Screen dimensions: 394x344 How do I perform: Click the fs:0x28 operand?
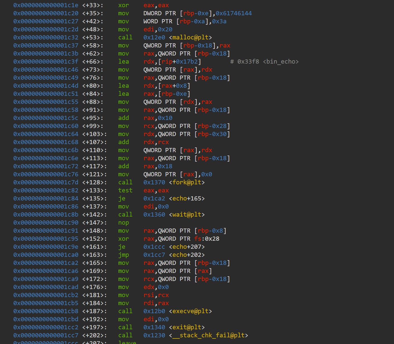[x=207, y=239]
